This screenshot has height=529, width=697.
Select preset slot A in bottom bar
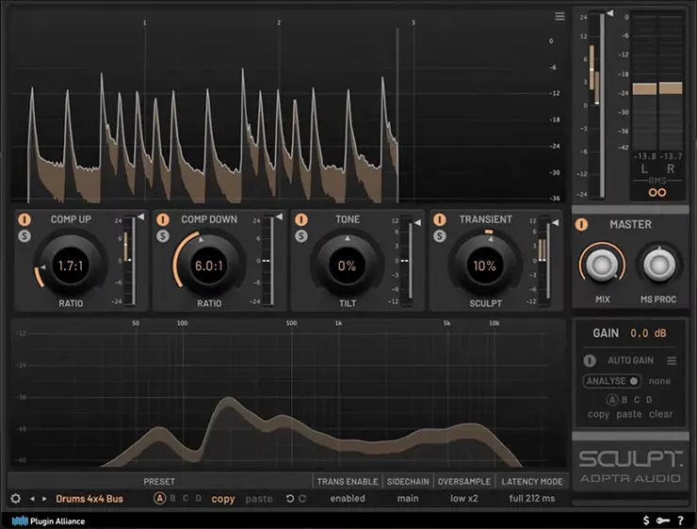pos(159,498)
